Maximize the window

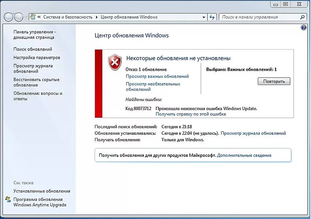286,4
